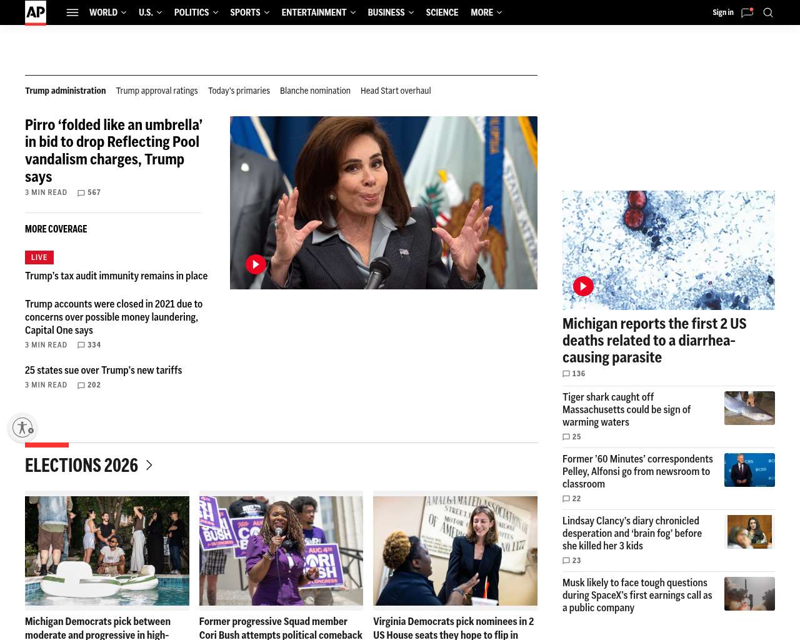
Task: Go to the AP logo homepage
Action: click(x=36, y=12)
